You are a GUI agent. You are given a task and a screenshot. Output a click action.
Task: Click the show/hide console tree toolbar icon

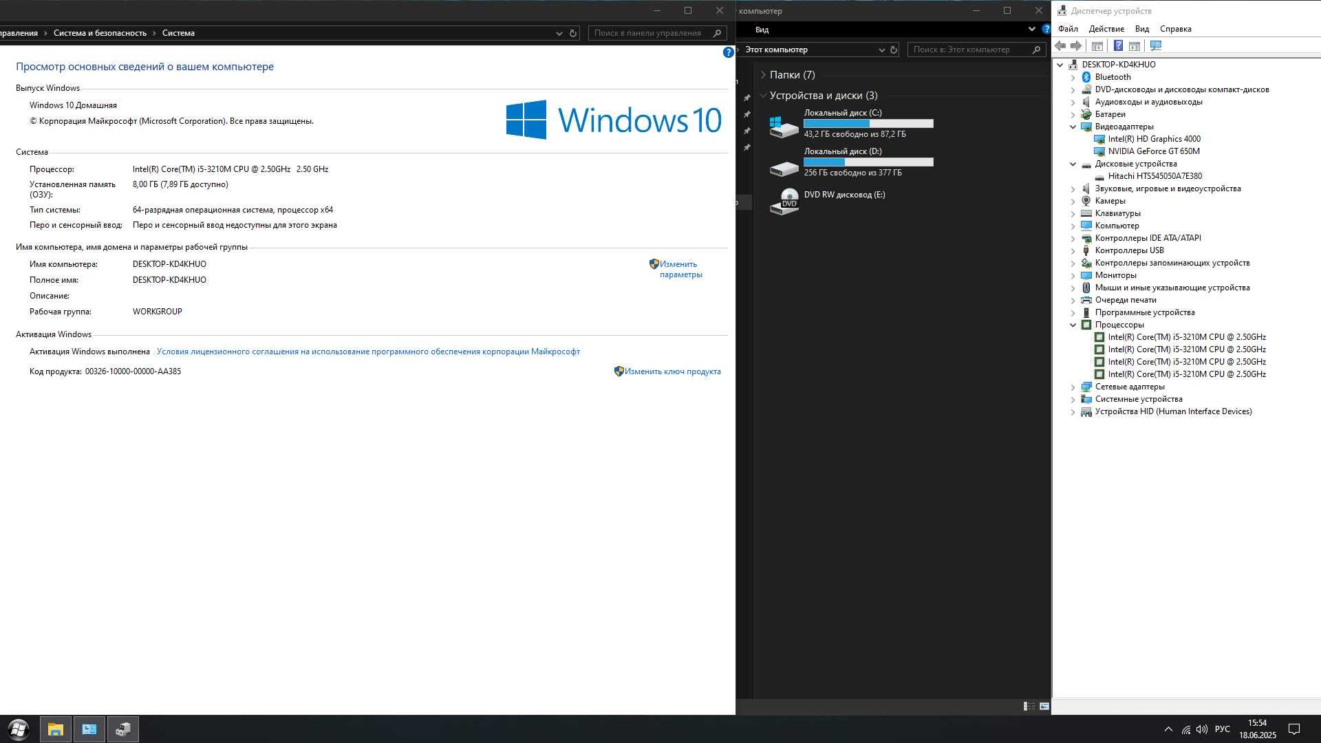1097,45
